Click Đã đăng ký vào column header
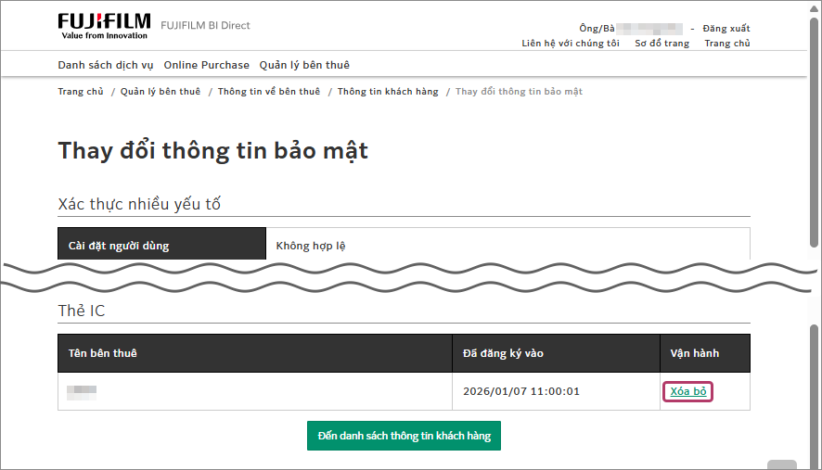 556,353
